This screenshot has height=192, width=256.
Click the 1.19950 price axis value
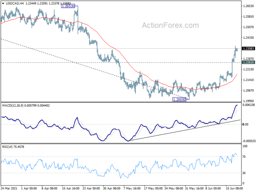(x=248, y=101)
